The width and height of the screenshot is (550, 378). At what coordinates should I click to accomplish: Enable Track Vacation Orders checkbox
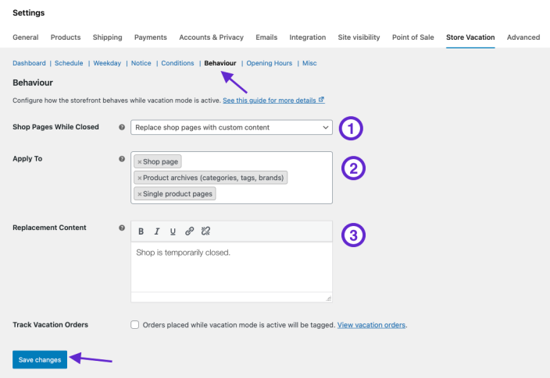coord(134,325)
